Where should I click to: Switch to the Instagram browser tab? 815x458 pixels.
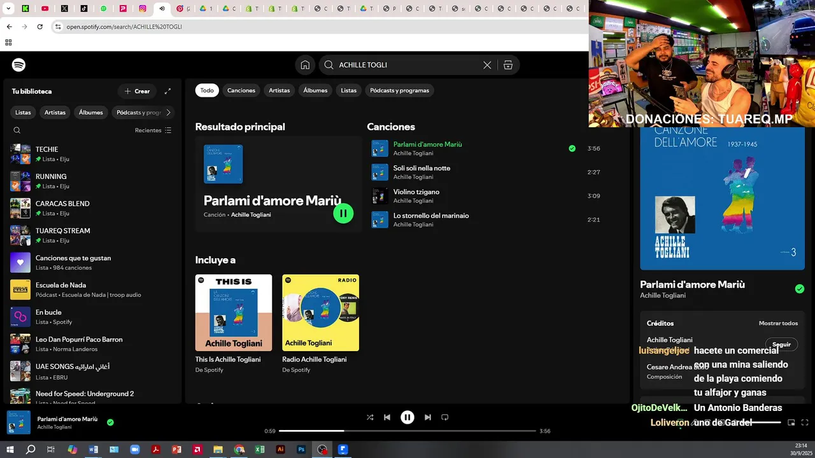coord(143,9)
